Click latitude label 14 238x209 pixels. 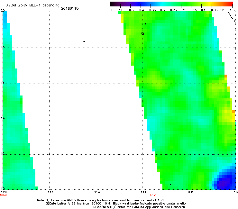coord(3,118)
